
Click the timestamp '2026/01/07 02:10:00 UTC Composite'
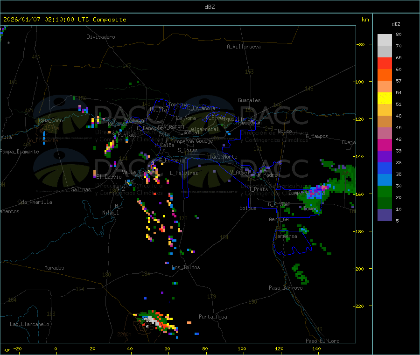[x=64, y=20]
